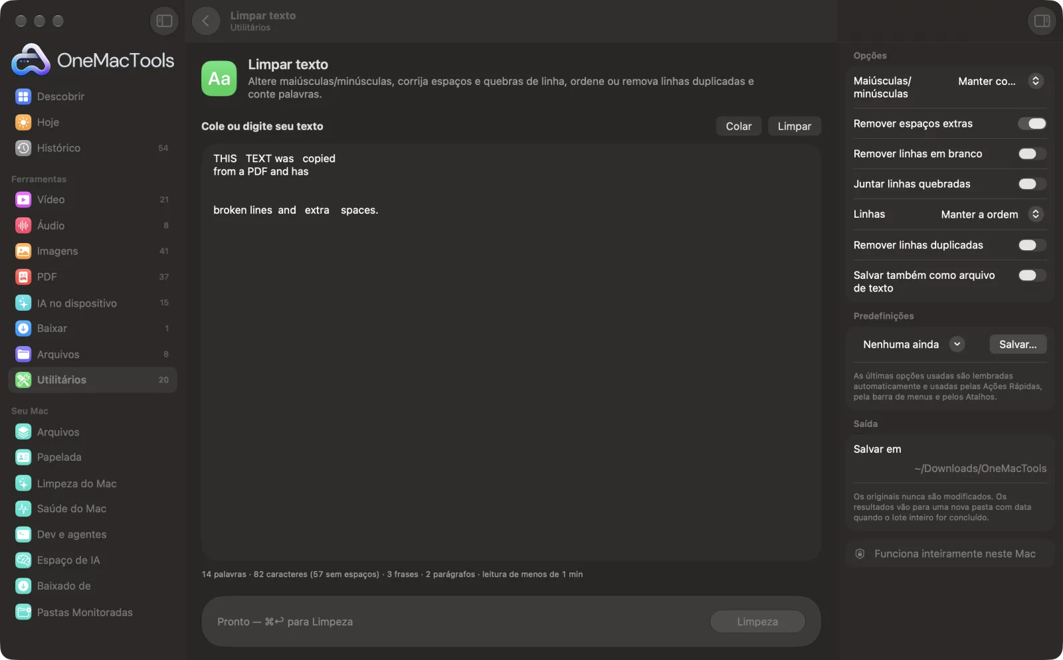Open the Descobrir section icon

[23, 97]
